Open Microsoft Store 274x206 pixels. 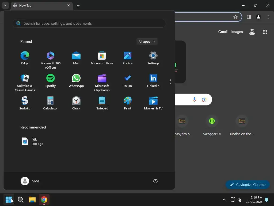coord(102,58)
